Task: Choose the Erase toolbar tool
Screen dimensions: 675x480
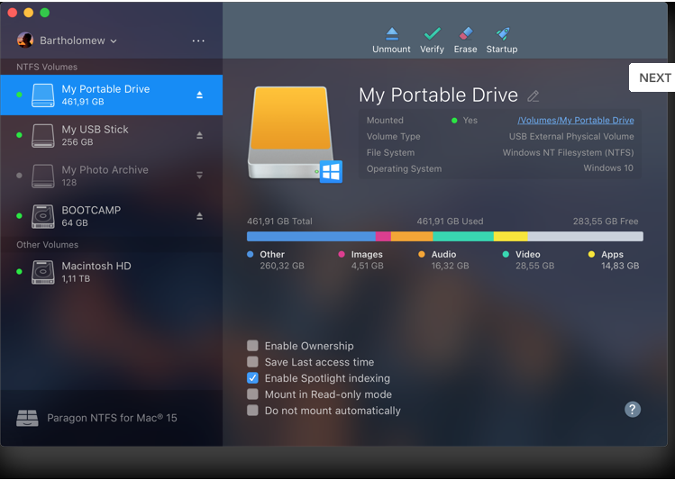Action: 465,41
